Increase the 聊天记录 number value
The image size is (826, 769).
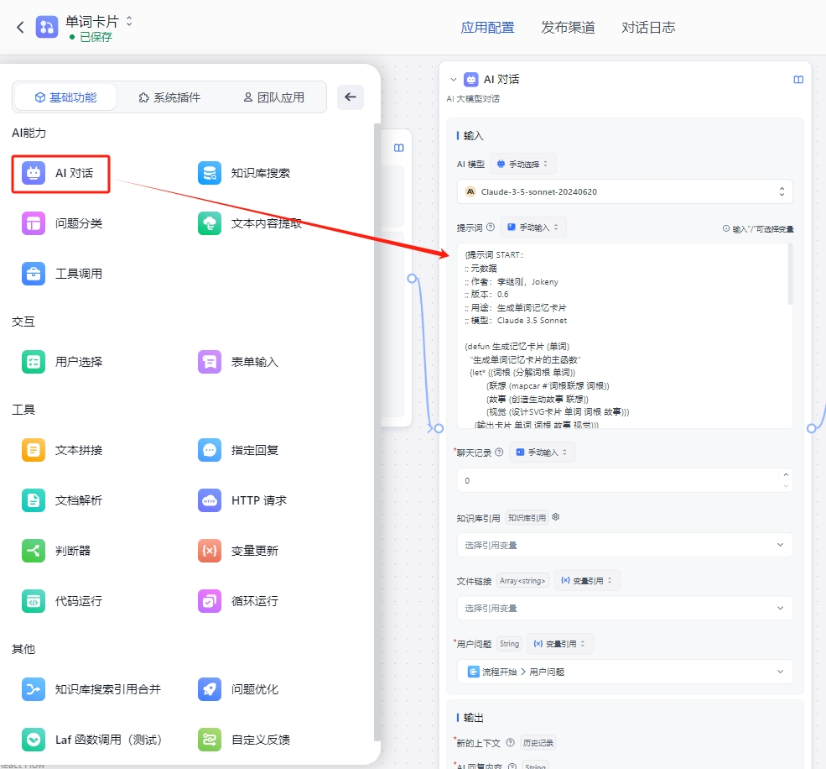pyautogui.click(x=786, y=474)
